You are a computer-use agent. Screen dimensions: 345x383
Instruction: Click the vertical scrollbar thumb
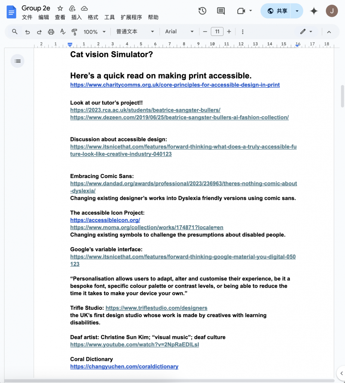point(342,96)
